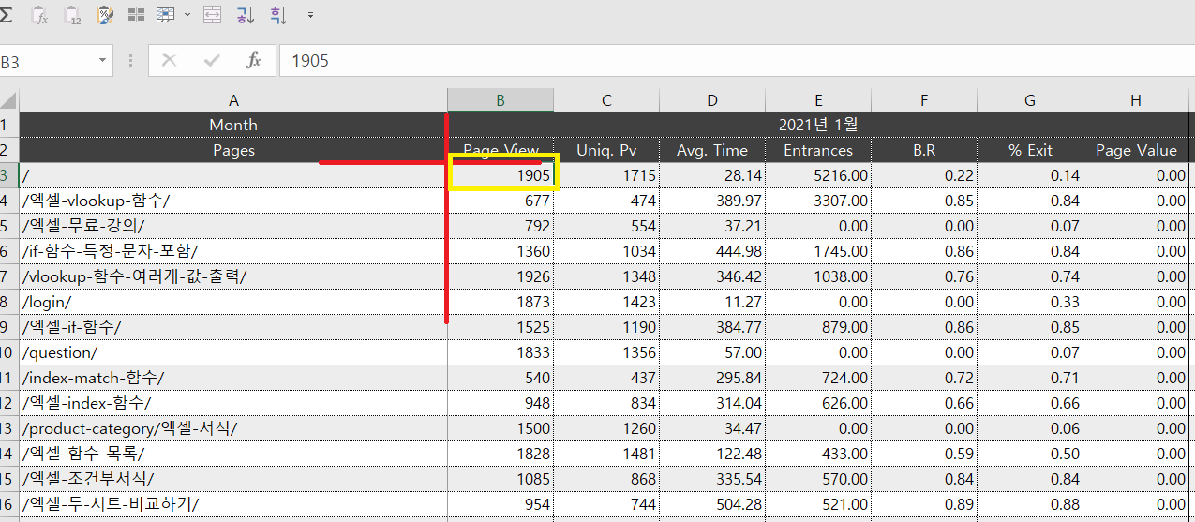Click Uniq. Pv value 1715
Screen dimensions: 1195x522
tap(606, 175)
